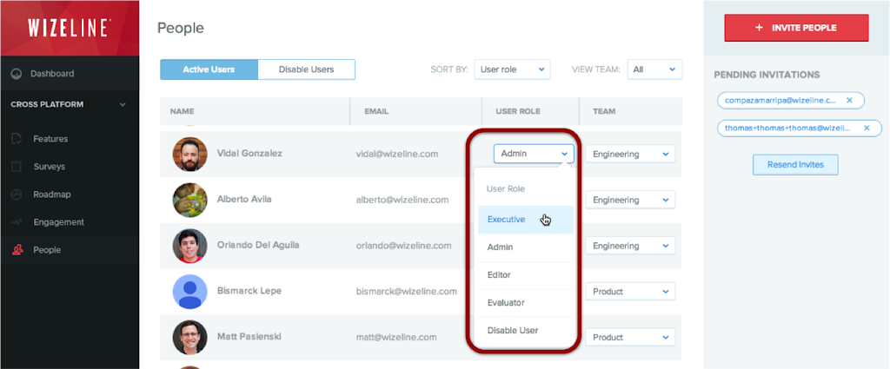The height and width of the screenshot is (369, 890).
Task: Remove the compazamarripa pending invitation
Action: [849, 101]
